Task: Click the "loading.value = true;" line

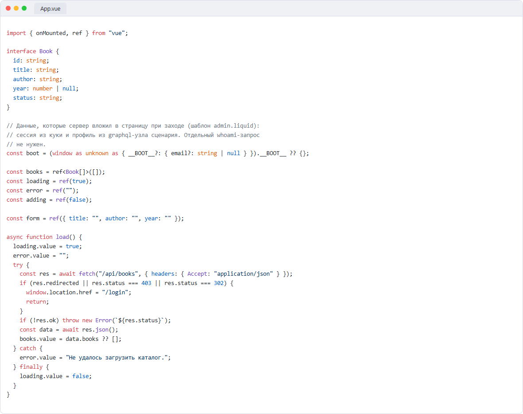Action: (x=47, y=246)
